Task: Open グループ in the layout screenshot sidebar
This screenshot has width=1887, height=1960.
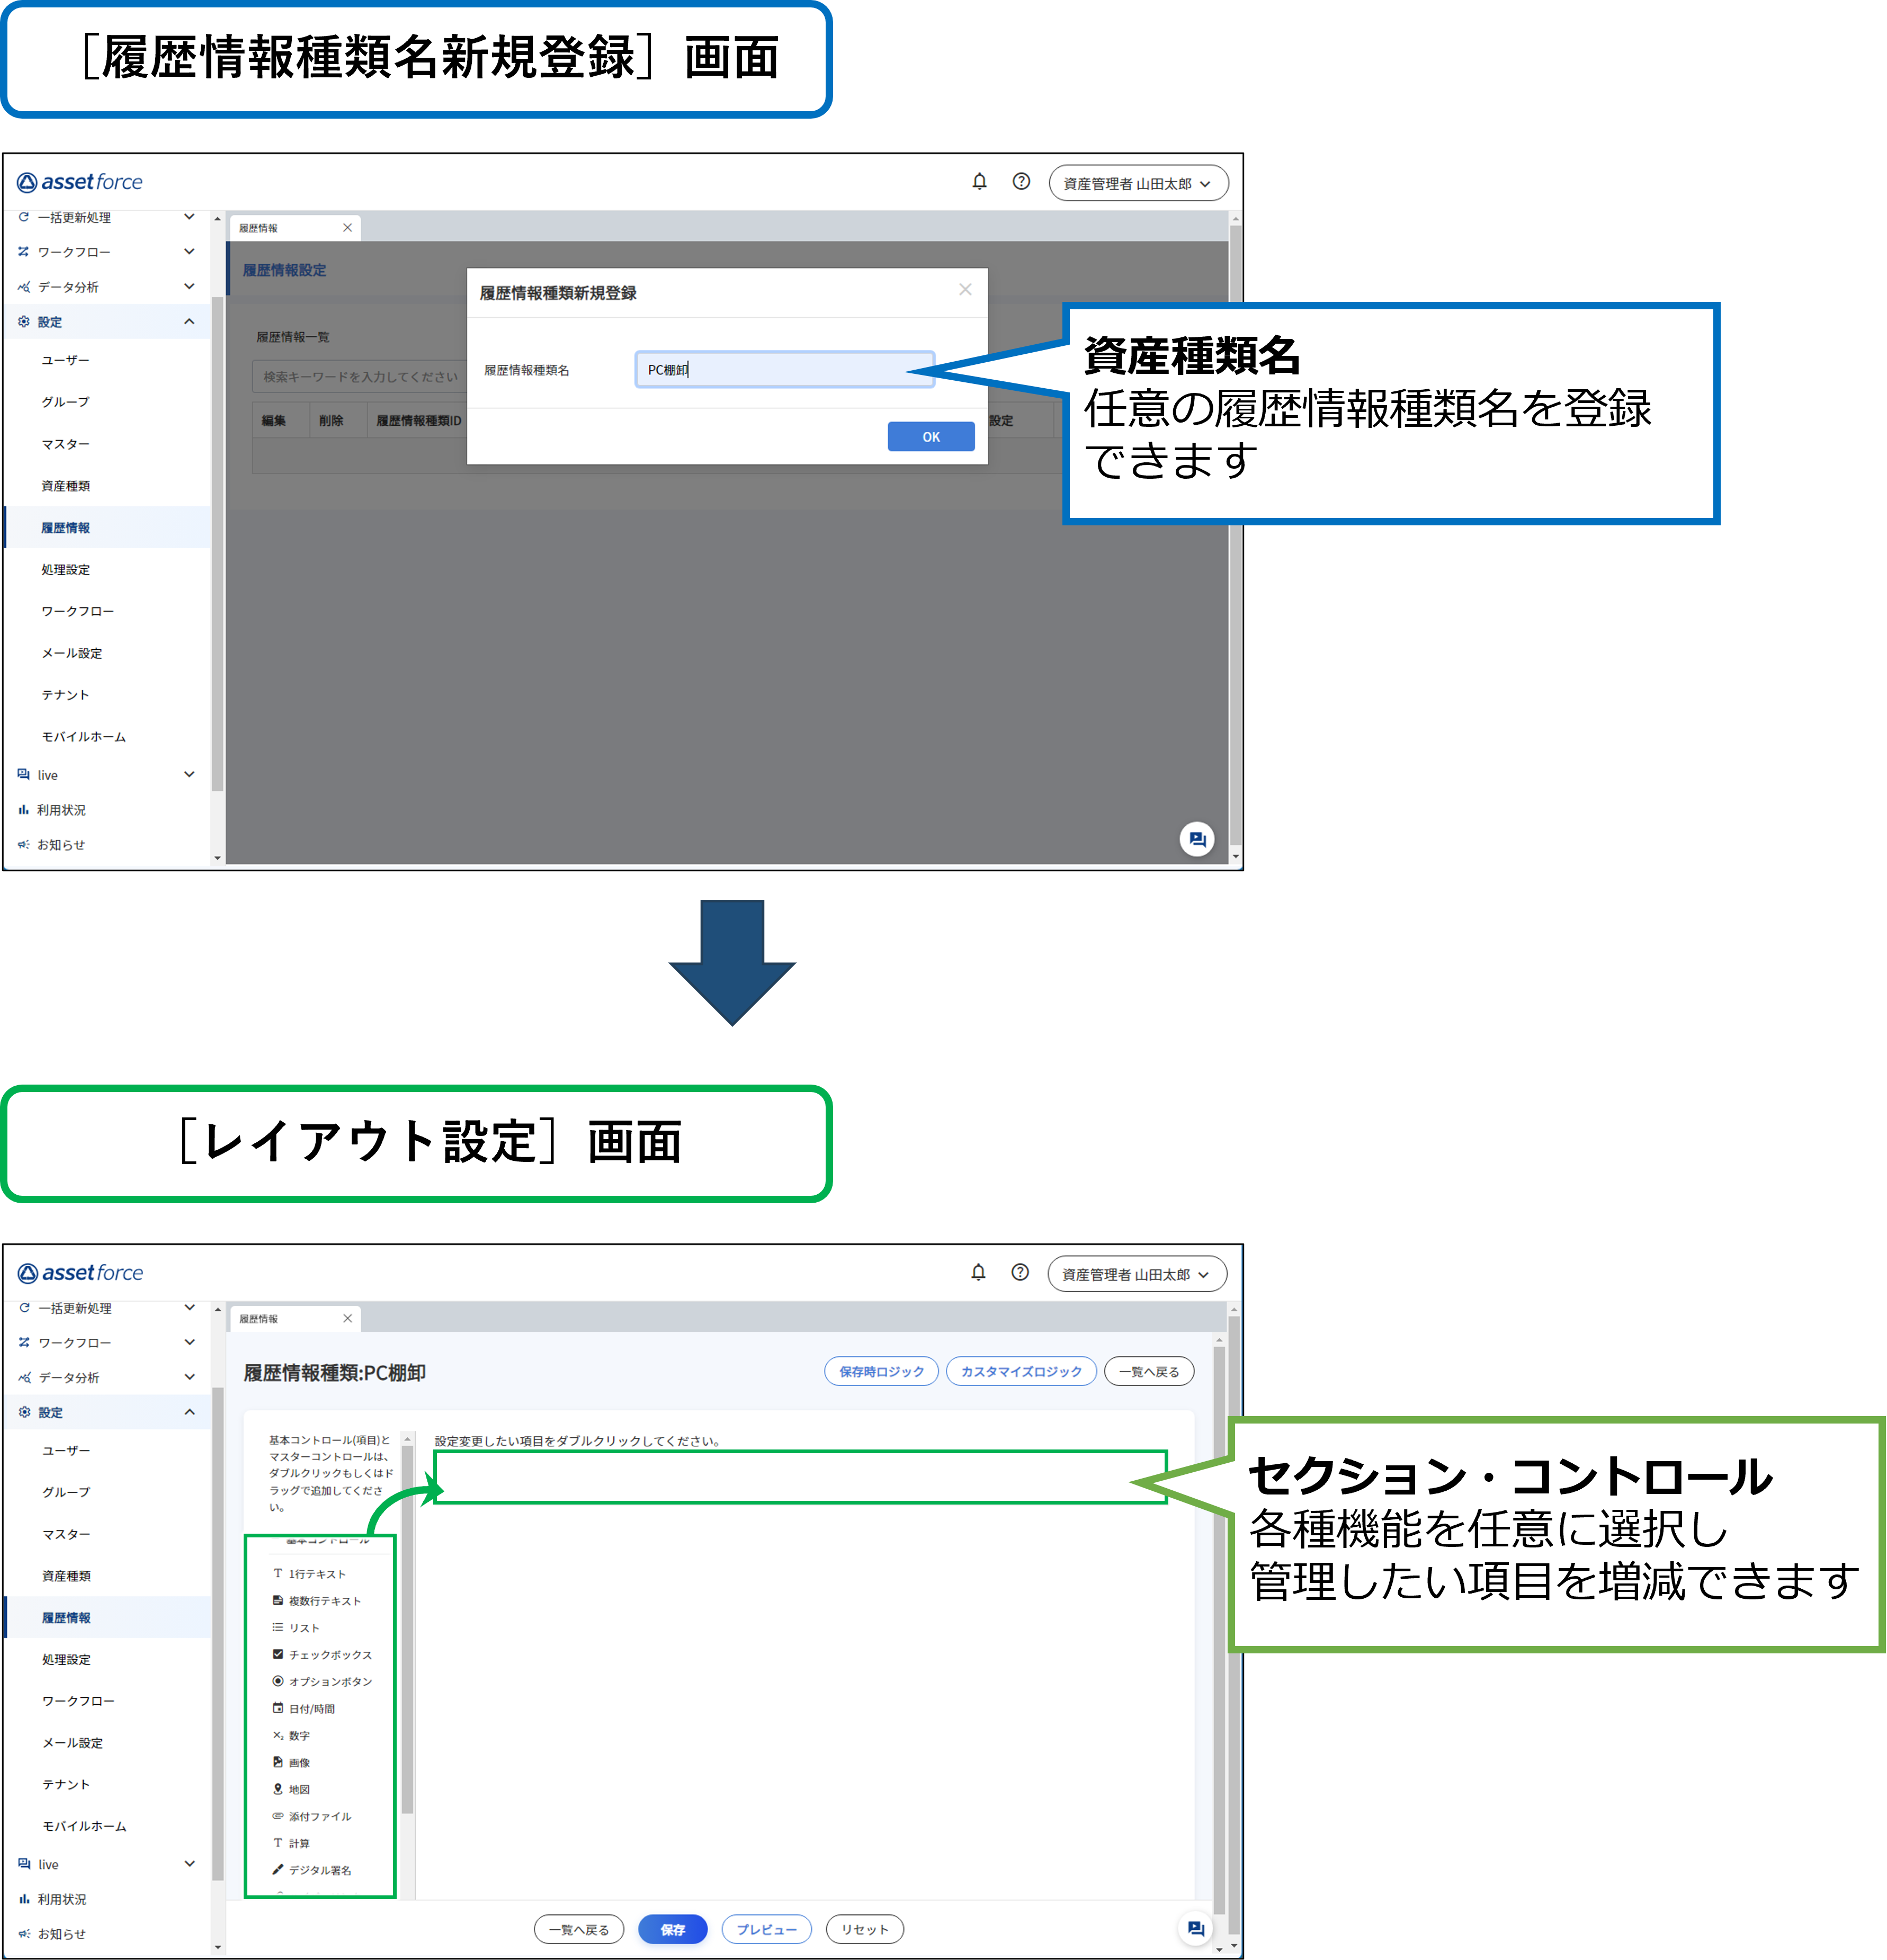Action: 66,1492
